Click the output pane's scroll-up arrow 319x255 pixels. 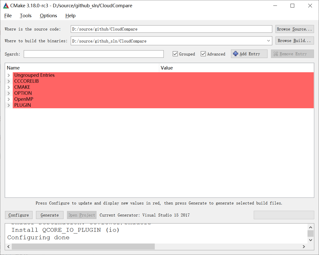pos(310,227)
